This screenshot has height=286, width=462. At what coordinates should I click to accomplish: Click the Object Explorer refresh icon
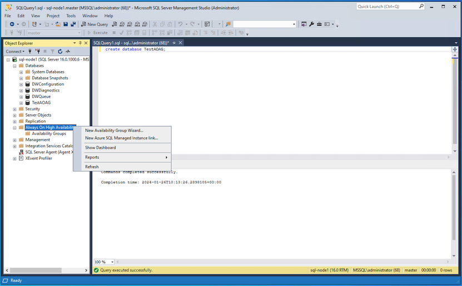tap(60, 51)
